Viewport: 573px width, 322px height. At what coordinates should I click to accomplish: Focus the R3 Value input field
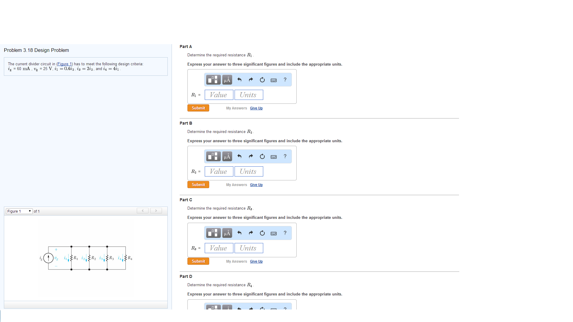point(219,248)
